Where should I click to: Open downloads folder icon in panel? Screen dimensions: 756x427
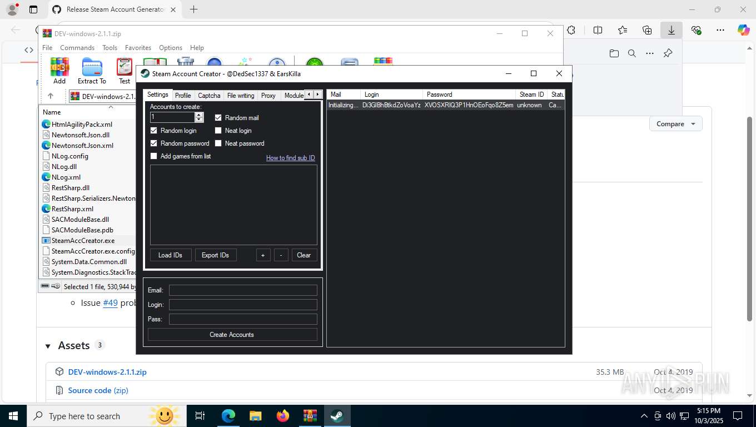614,53
